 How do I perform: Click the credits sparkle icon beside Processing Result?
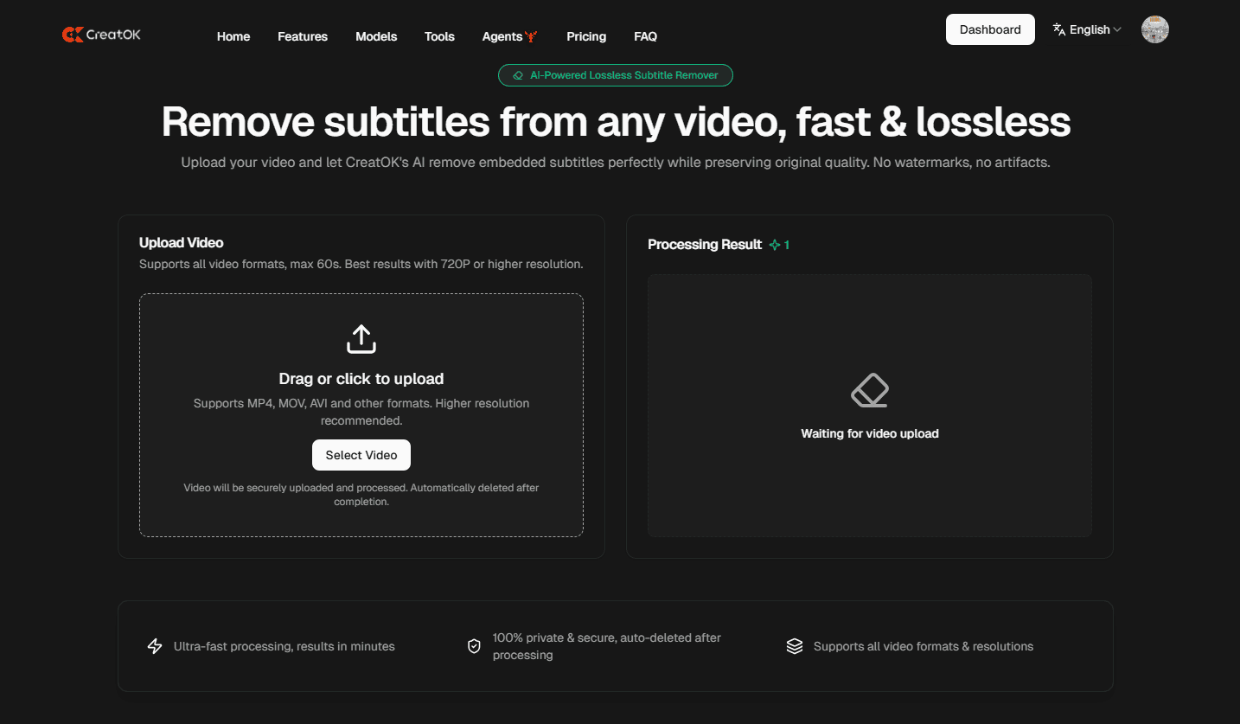(x=774, y=245)
